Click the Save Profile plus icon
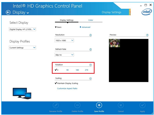The width and height of the screenshot is (154, 115). (99, 105)
